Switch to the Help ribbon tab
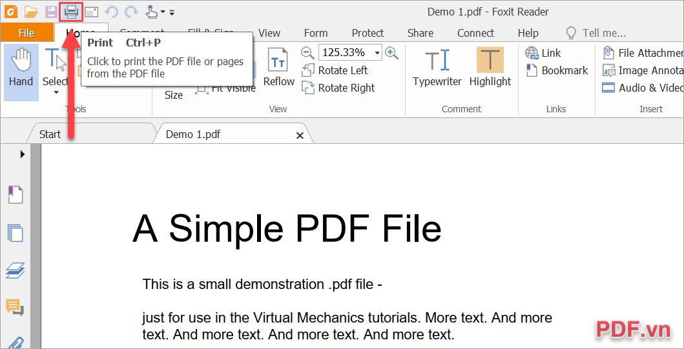Screen dimensions: 684x349 point(528,33)
